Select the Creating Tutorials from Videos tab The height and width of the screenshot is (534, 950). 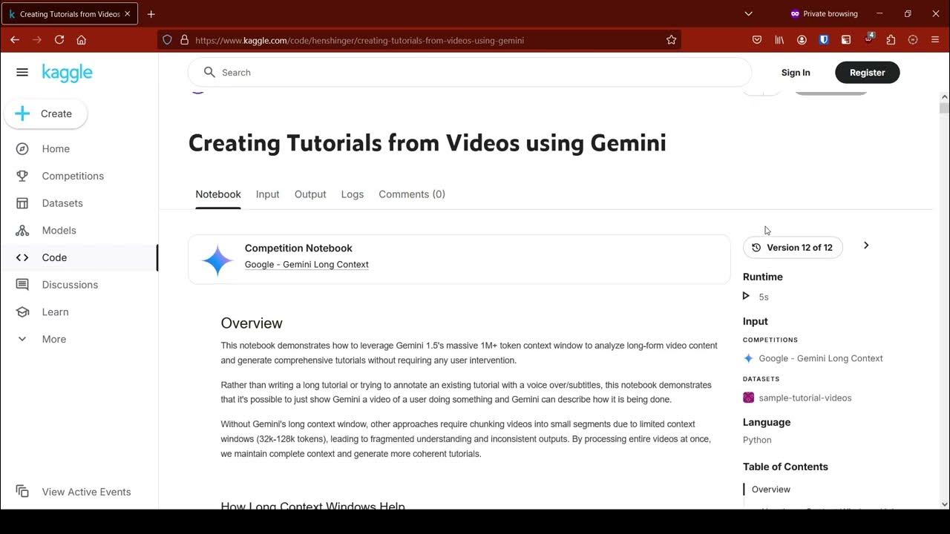pos(70,14)
